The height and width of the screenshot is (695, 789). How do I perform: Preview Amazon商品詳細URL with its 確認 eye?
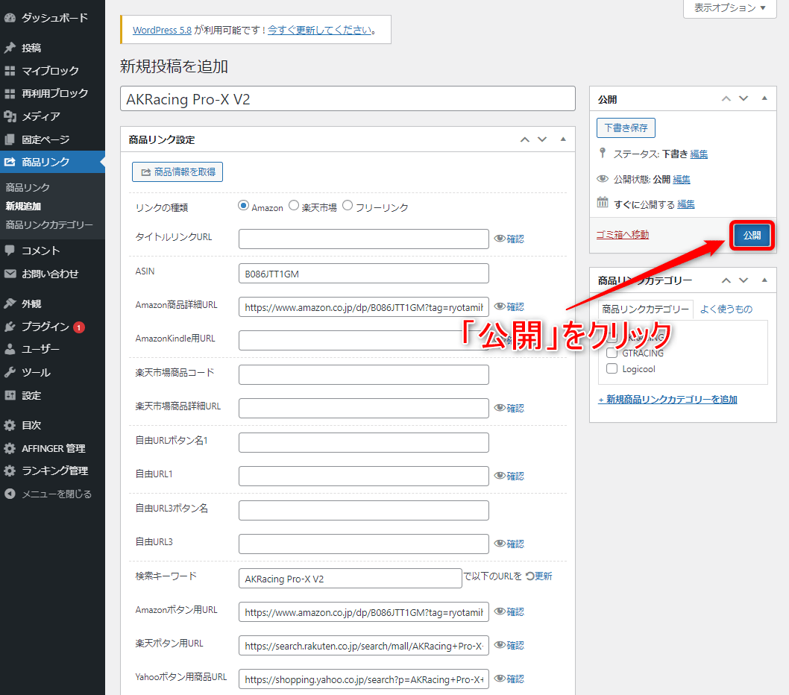(x=509, y=306)
